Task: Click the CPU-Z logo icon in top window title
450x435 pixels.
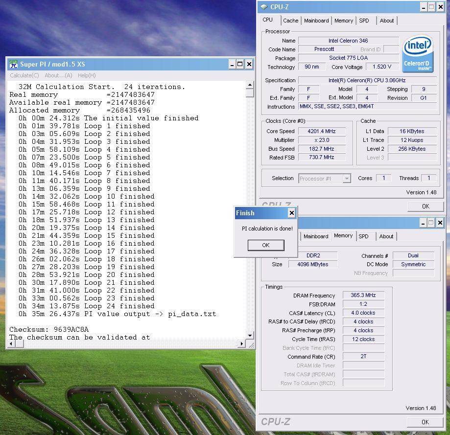Action: [264, 7]
